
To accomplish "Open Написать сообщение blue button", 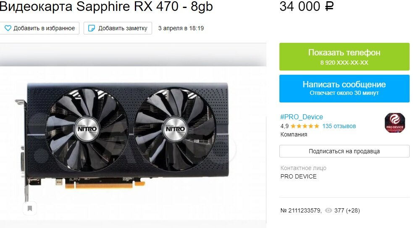I will tap(344, 89).
